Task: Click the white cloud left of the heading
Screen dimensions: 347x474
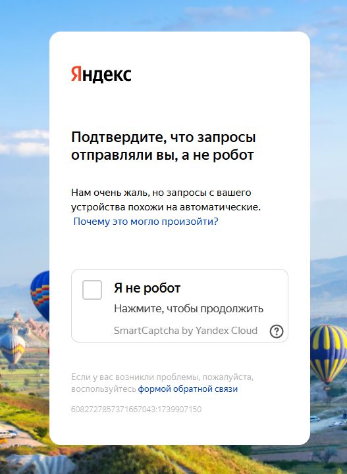Action: tap(24, 141)
